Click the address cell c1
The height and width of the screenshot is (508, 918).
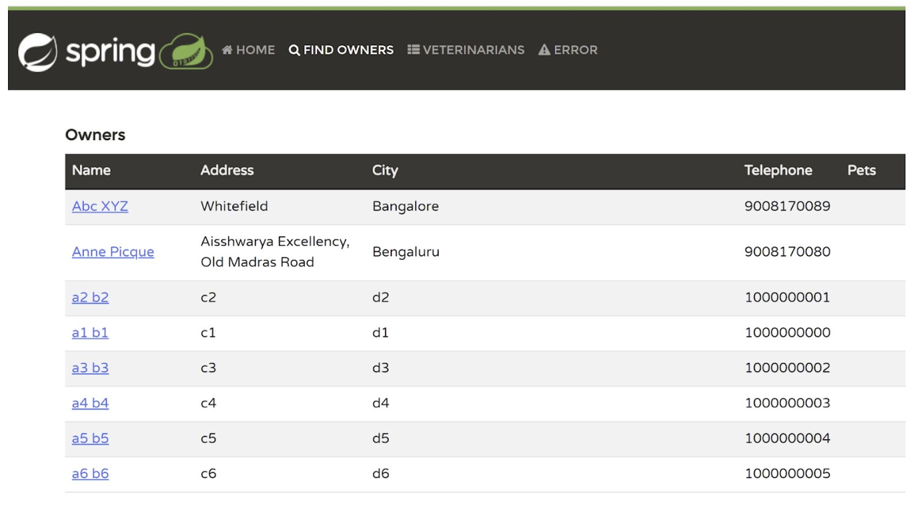coord(208,333)
